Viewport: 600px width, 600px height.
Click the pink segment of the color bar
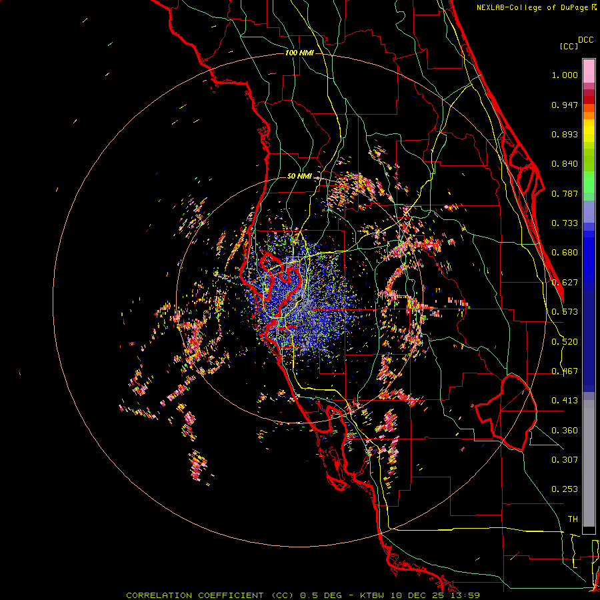[589, 71]
